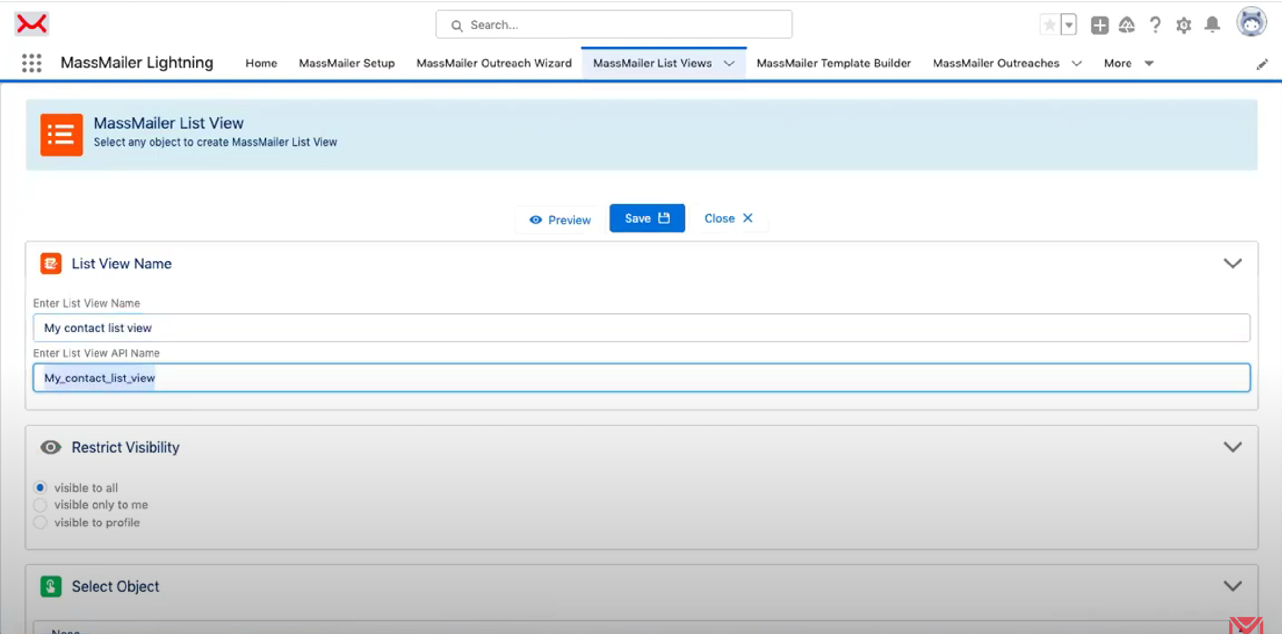Image resolution: width=1282 pixels, height=634 pixels.
Task: Select the MassMailer List Views tab
Action: [x=652, y=63]
